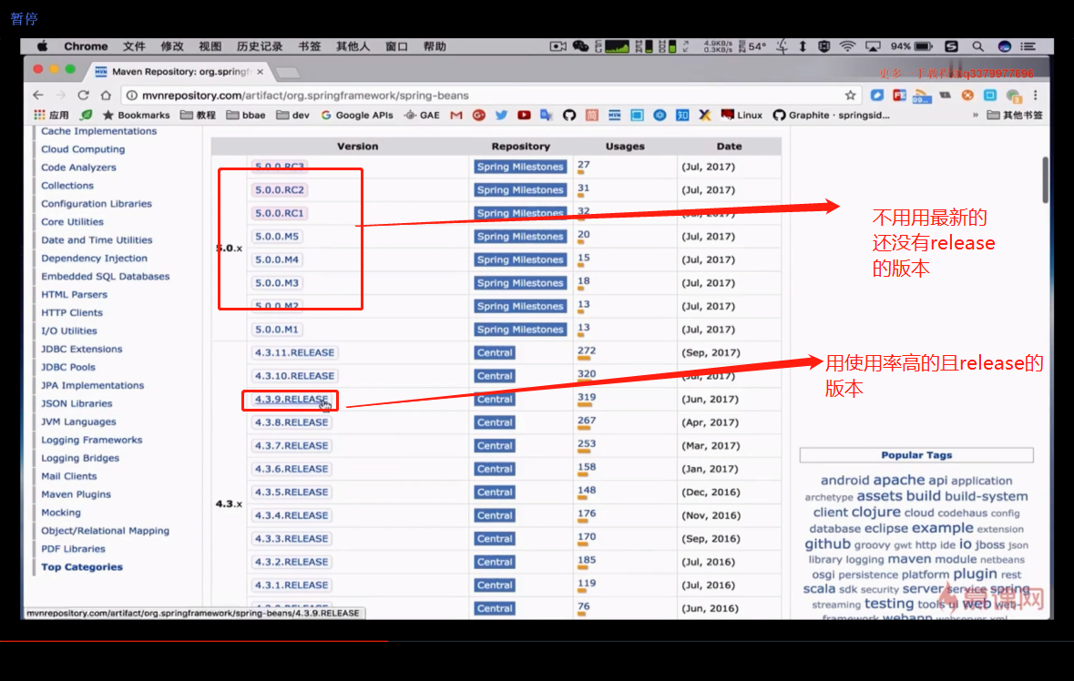Open version 5.0.0.M4

277,259
